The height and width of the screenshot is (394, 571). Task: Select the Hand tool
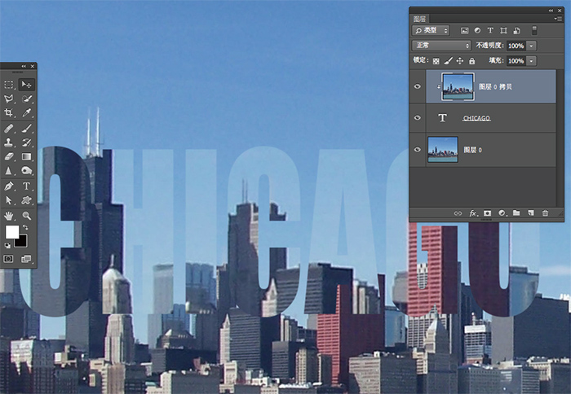click(x=9, y=216)
